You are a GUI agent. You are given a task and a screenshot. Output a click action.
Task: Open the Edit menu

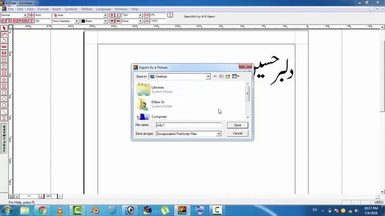pos(20,9)
